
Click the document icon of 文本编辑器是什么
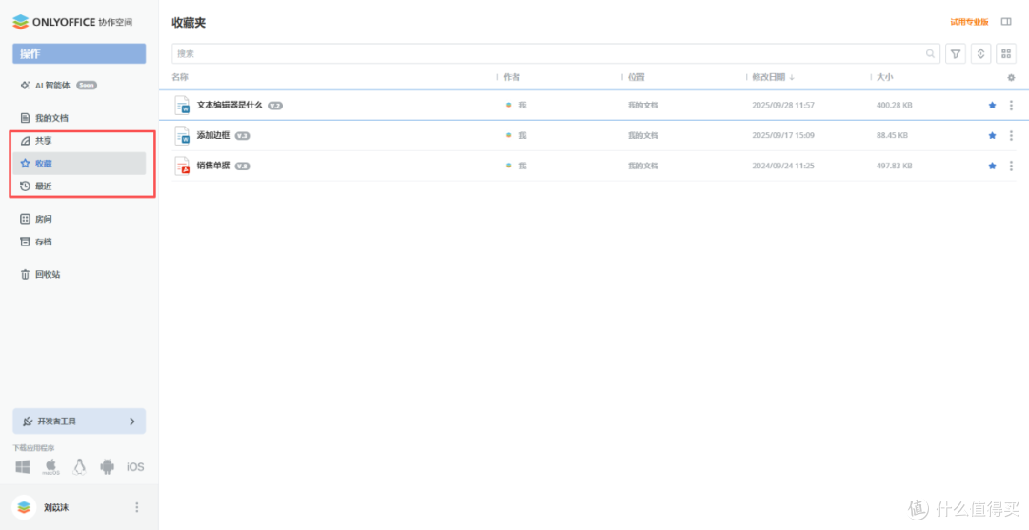coord(182,105)
